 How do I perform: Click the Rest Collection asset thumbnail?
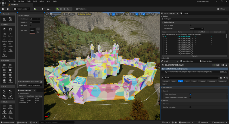tap(33, 31)
